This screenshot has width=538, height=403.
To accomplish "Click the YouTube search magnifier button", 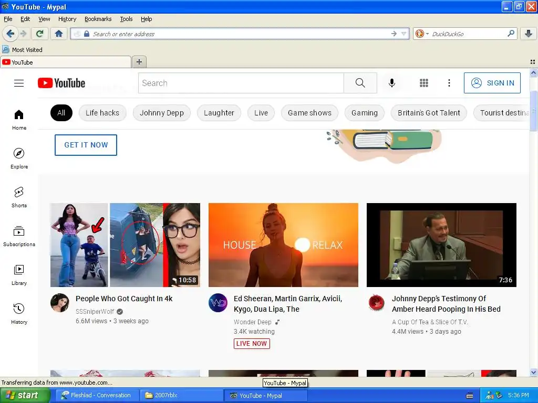I will click(360, 83).
